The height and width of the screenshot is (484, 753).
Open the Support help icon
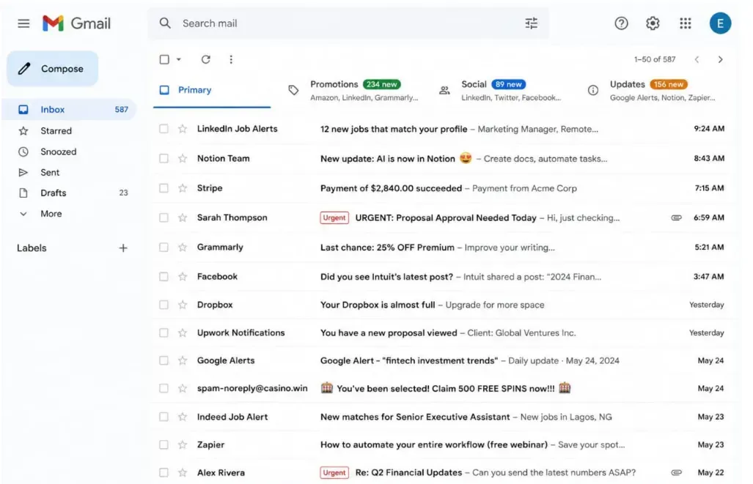click(x=622, y=23)
